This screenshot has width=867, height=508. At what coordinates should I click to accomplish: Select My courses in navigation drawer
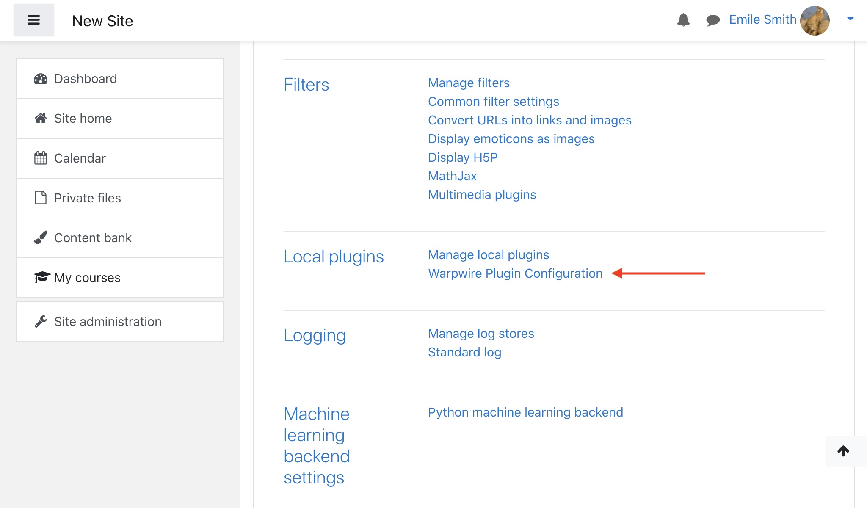point(87,278)
